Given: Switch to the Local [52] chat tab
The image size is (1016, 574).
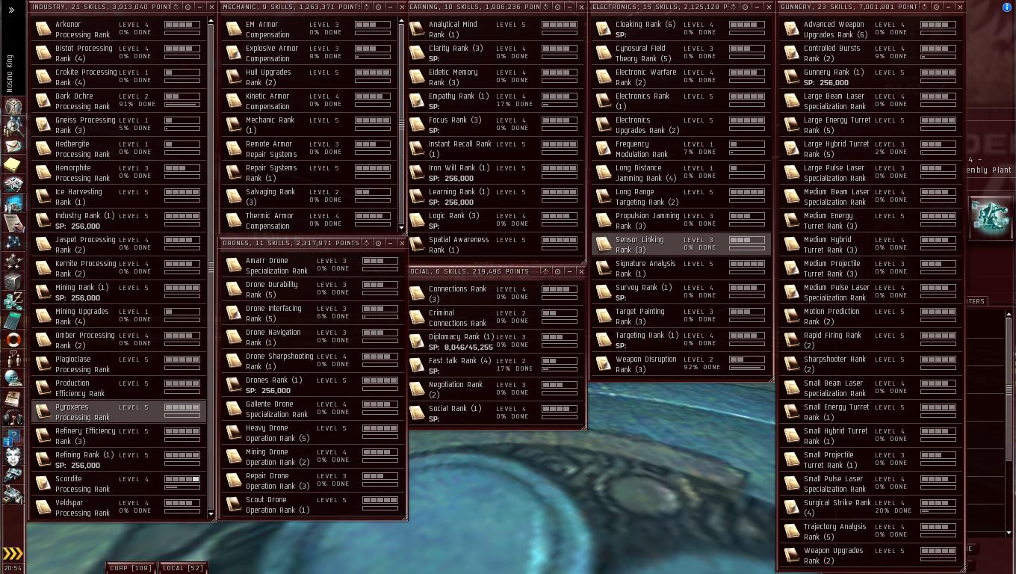Looking at the screenshot, I should [182, 568].
